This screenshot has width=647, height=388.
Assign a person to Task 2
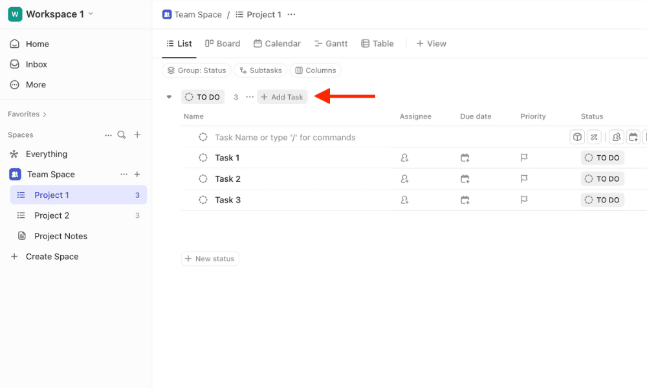pyautogui.click(x=404, y=178)
